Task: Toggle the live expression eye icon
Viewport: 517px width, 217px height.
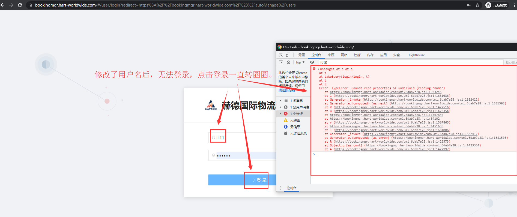Action: pyautogui.click(x=312, y=62)
